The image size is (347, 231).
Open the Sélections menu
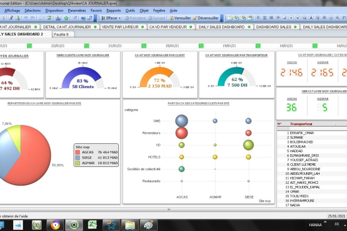pyautogui.click(x=33, y=10)
